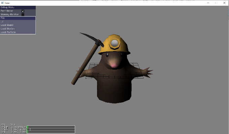
Task: Click the mole's pink nose
Action: (114, 66)
